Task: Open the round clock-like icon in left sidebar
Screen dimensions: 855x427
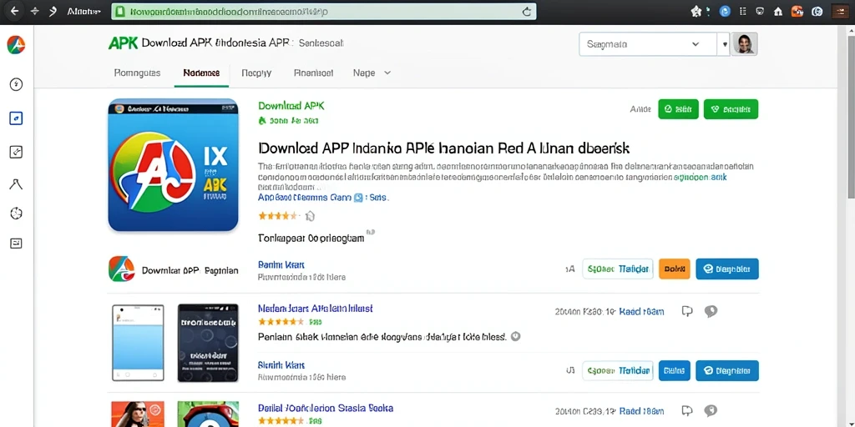Action: pos(16,213)
